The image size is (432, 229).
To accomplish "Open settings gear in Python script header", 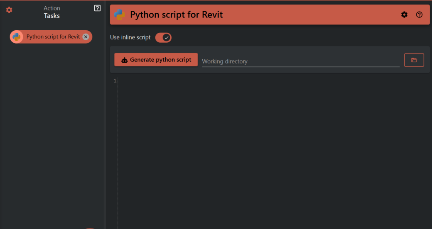I will coord(404,15).
